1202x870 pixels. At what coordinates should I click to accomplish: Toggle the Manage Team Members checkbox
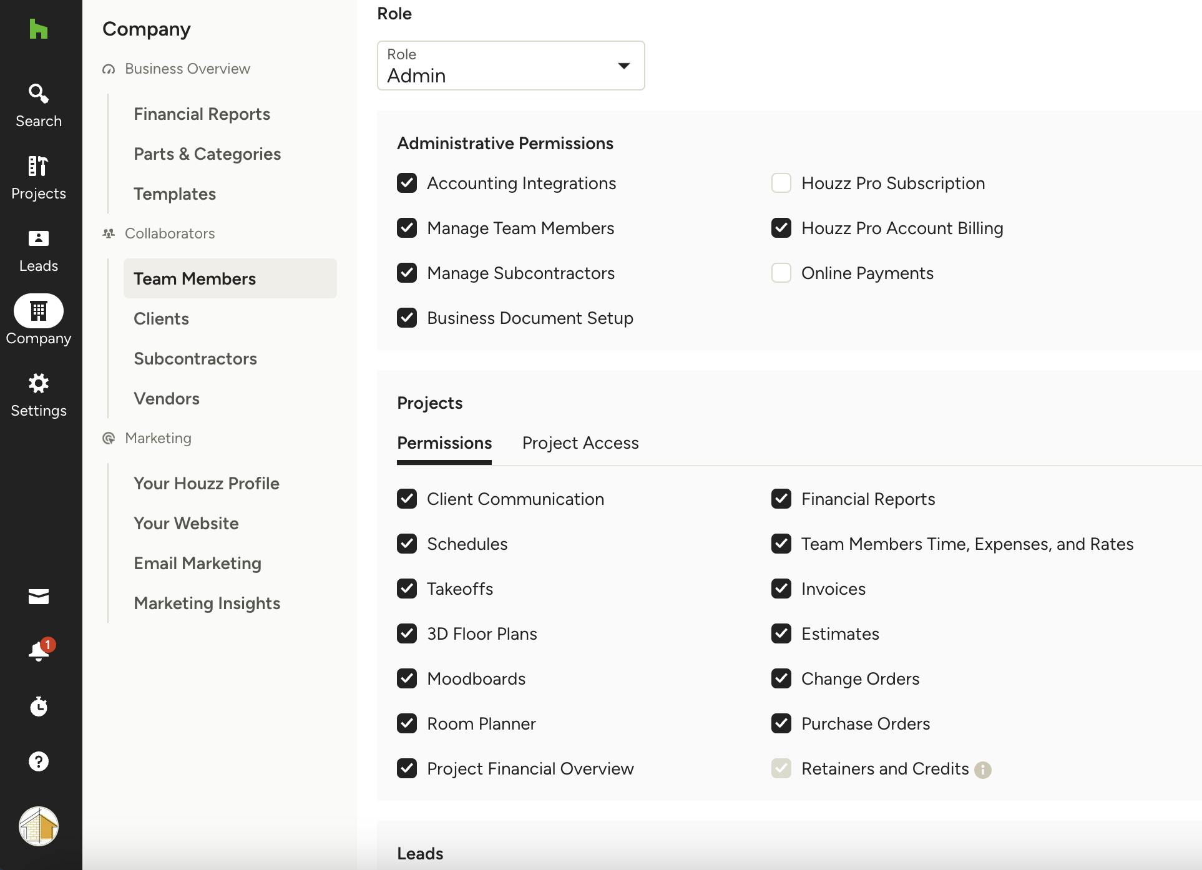pos(407,228)
